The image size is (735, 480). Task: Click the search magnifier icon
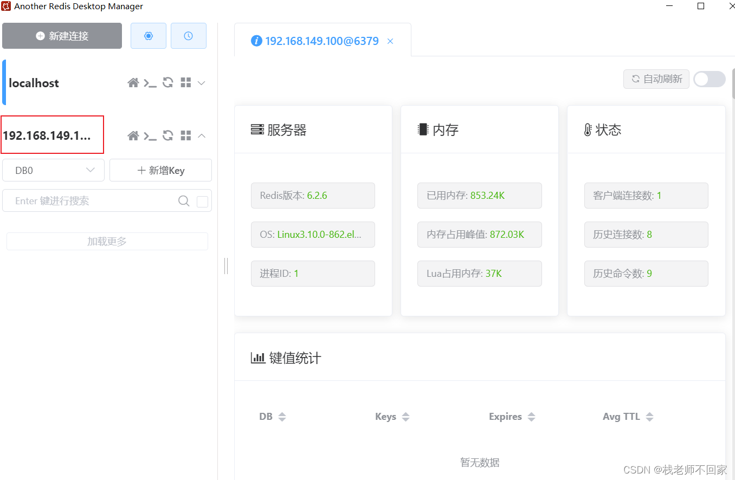pyautogui.click(x=184, y=201)
